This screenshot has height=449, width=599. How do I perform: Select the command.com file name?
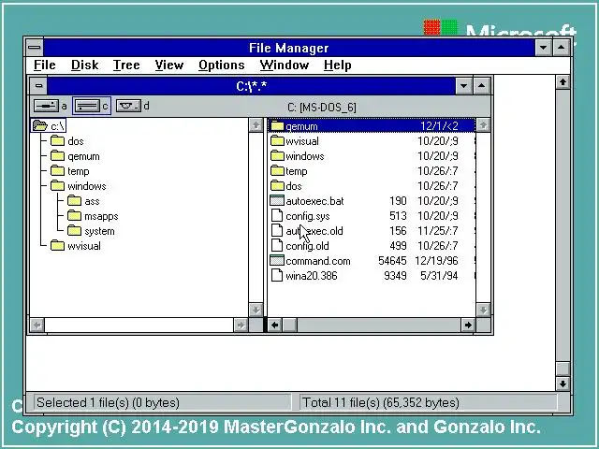pos(318,261)
